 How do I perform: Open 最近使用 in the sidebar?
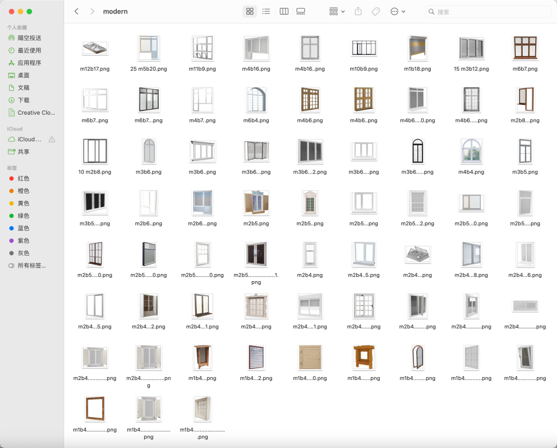29,51
